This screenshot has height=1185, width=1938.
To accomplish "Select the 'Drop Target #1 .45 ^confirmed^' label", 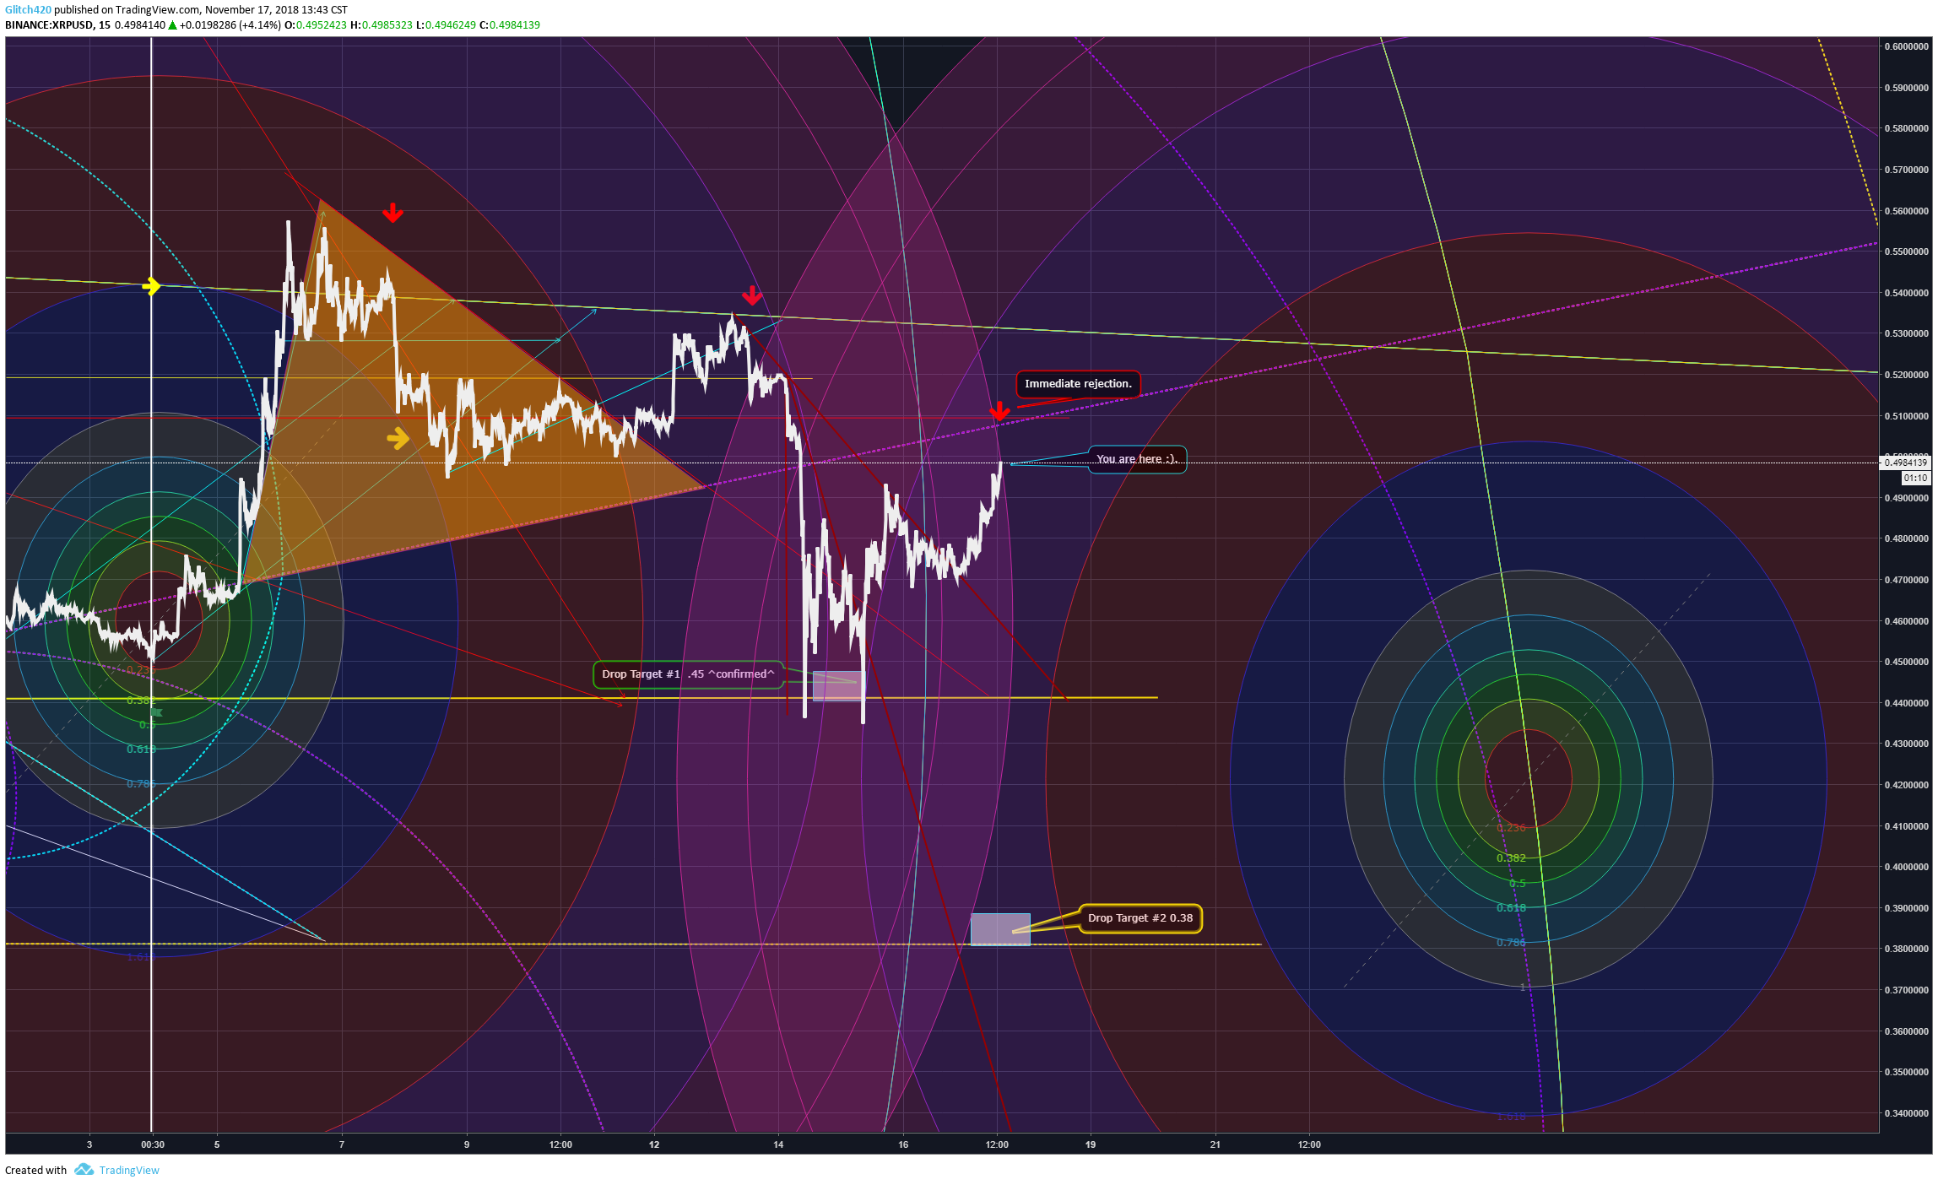I will point(688,674).
